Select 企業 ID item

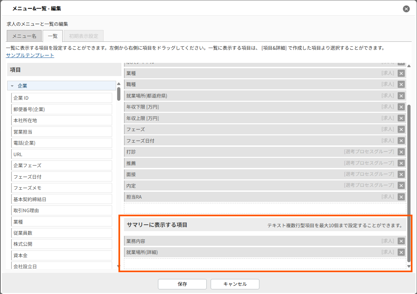tap(62, 98)
